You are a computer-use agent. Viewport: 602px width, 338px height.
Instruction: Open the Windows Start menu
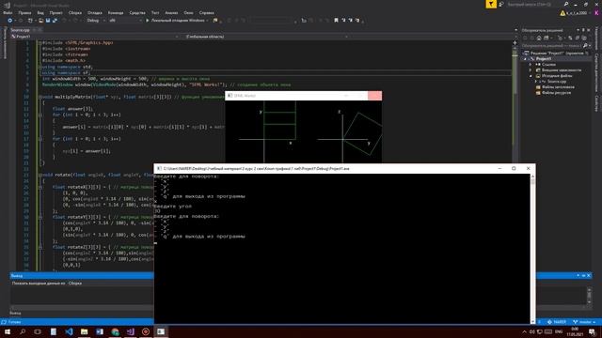tap(8, 331)
